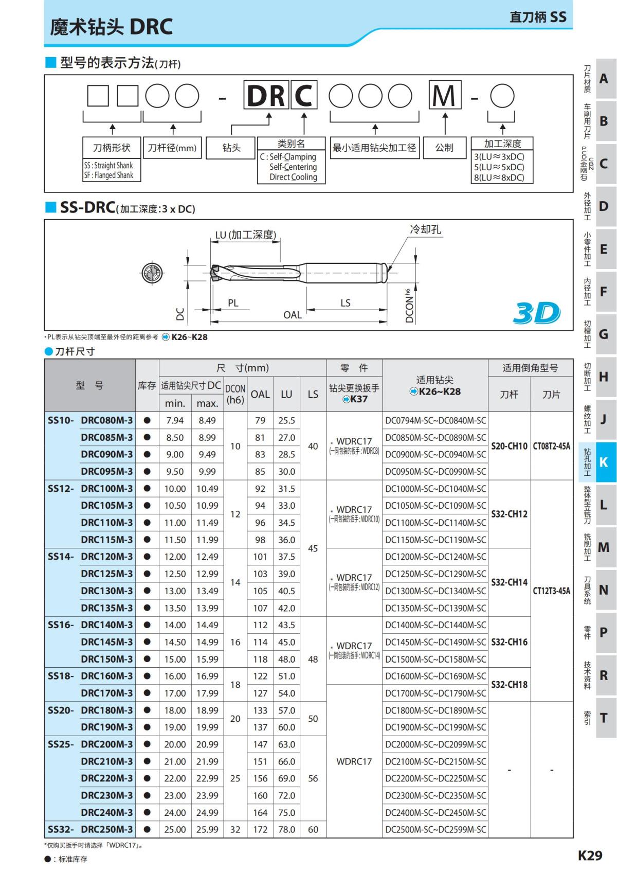Click the drill tip end-view icon
The image size is (617, 873).
click(x=152, y=273)
